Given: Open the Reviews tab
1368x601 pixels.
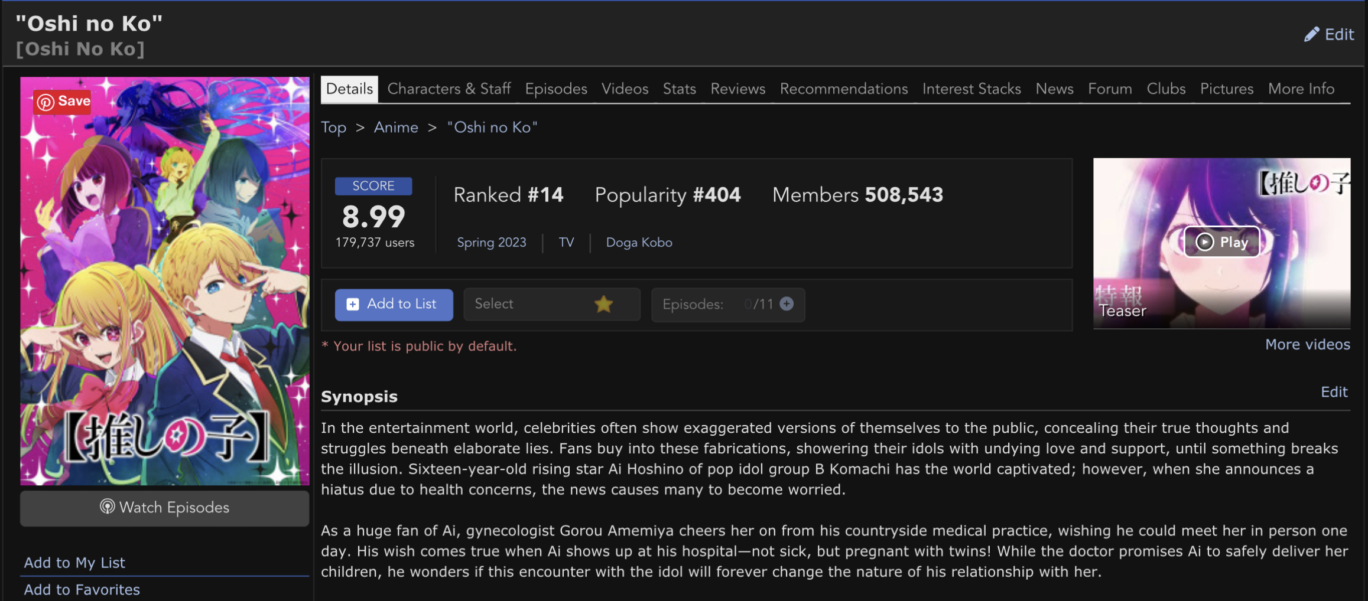Looking at the screenshot, I should coord(737,89).
